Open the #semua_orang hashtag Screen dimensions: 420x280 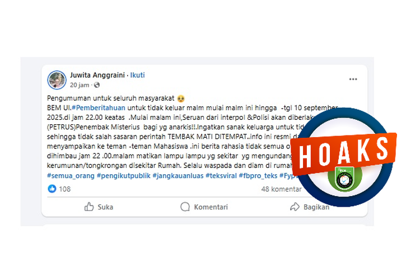click(71, 176)
